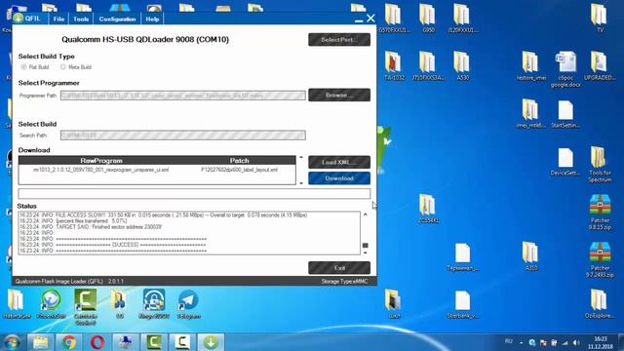Click Storage Type eMMC in status bar
This screenshot has height=351, width=624.
(344, 282)
